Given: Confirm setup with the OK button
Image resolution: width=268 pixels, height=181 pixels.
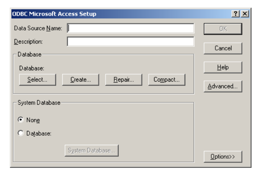Looking at the screenshot, I should point(223,29).
